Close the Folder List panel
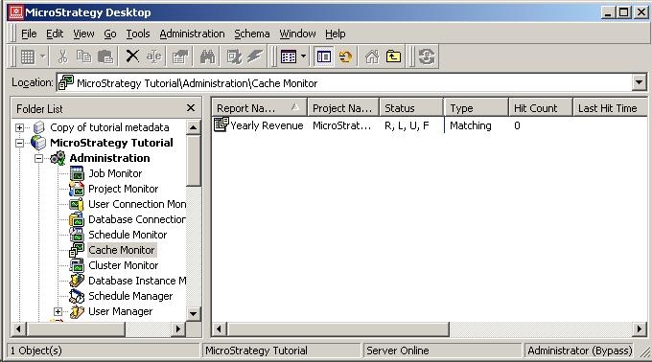The height and width of the screenshot is (362, 652). [191, 108]
